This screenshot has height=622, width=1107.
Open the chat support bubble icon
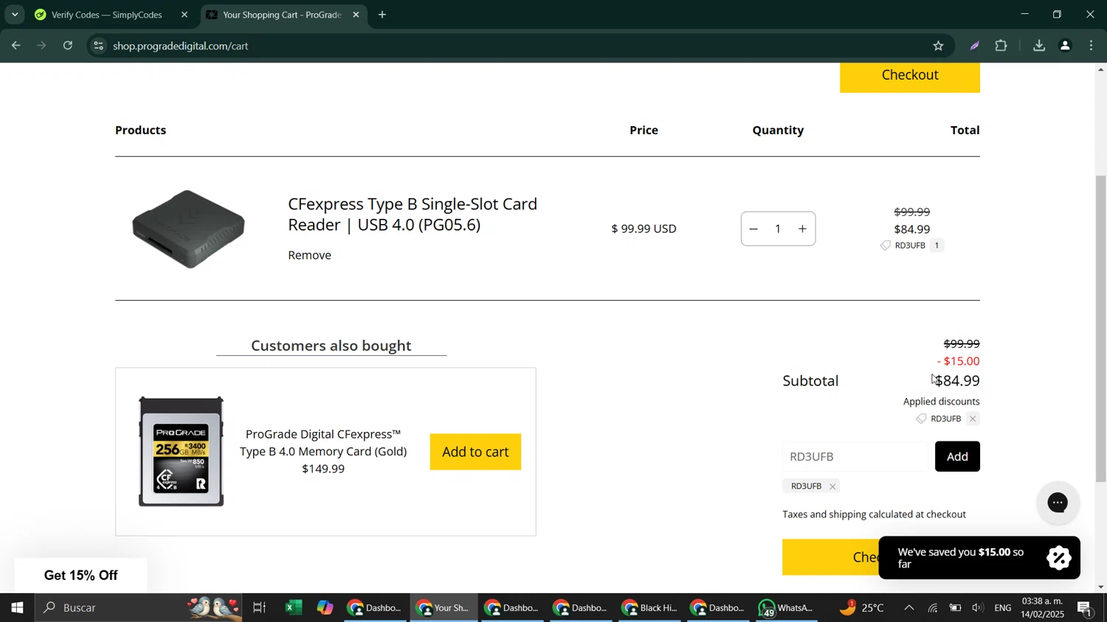[x=1058, y=503]
